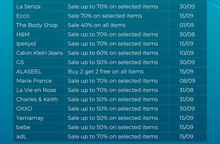Click the adL brand name

(x=21, y=137)
